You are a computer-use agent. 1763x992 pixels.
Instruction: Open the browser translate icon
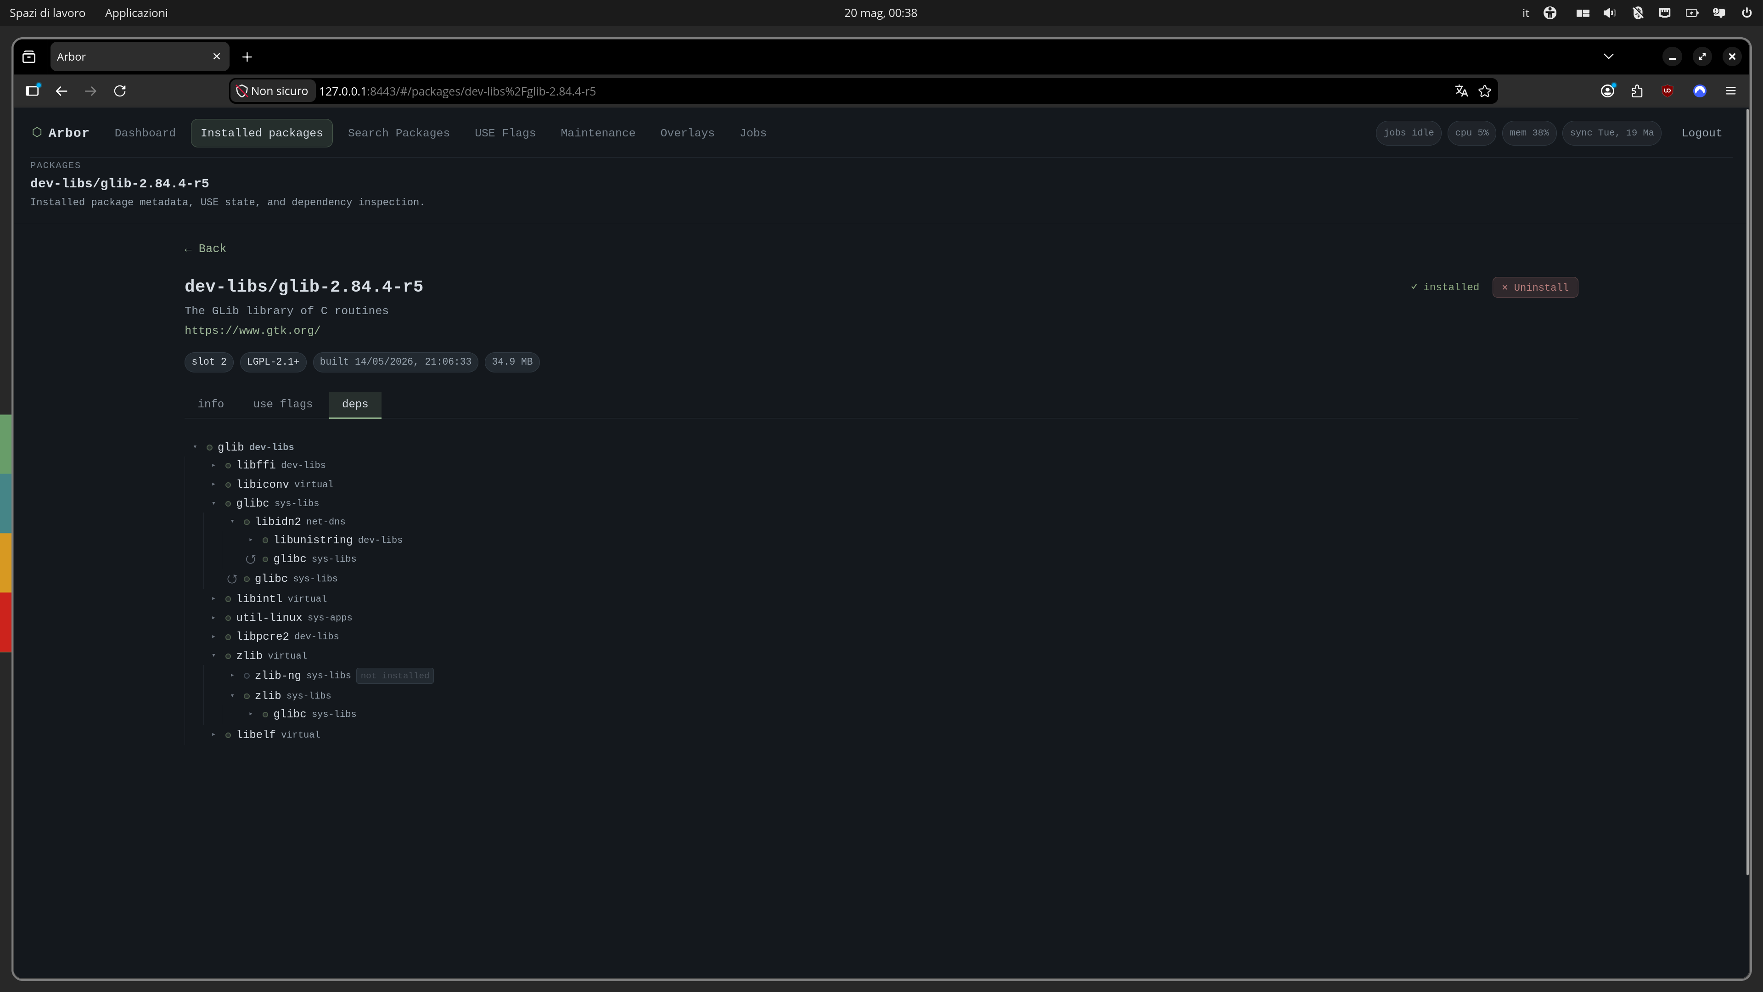click(1461, 91)
